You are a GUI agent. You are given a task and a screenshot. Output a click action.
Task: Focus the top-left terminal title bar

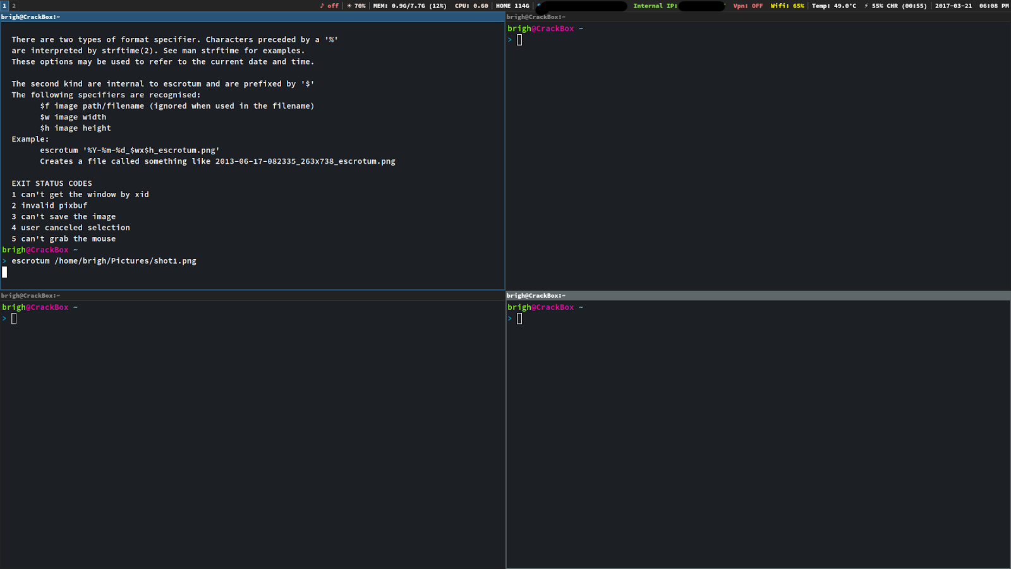pos(252,17)
